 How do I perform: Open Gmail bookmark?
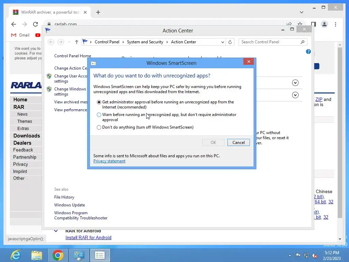tap(20, 35)
